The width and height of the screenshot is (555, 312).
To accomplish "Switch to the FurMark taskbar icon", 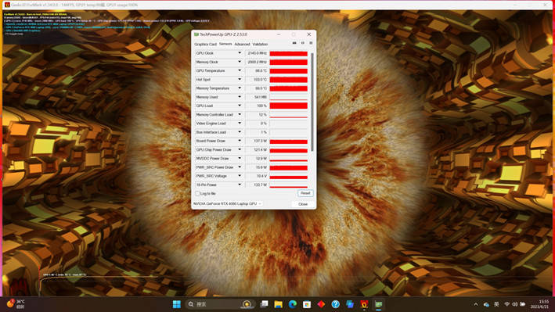I will (x=364, y=304).
